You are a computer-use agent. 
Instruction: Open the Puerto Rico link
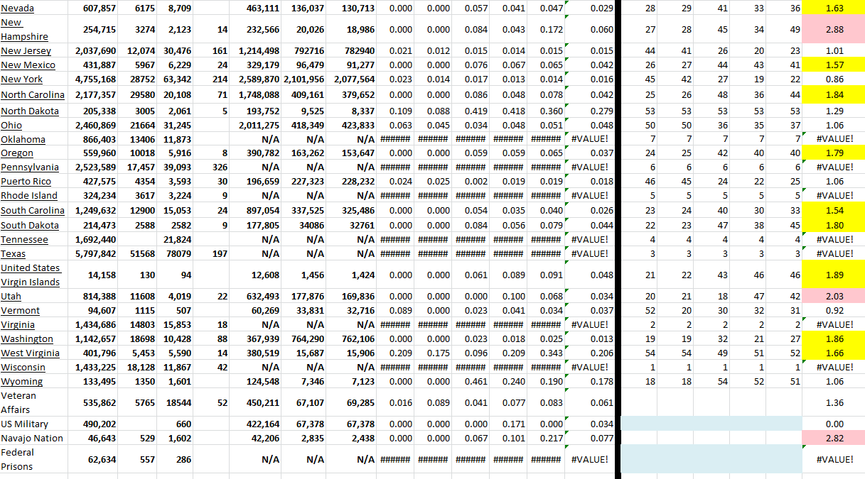coord(26,182)
